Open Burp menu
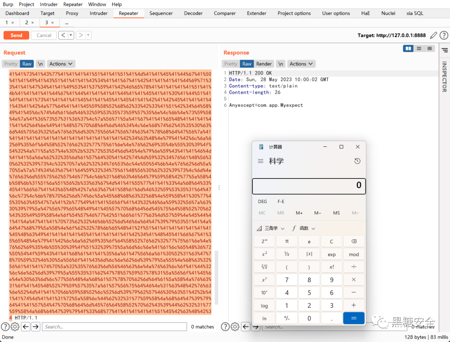450x342 pixels. point(8,4)
